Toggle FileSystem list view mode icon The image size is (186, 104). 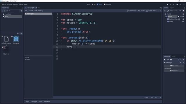coord(21,34)
